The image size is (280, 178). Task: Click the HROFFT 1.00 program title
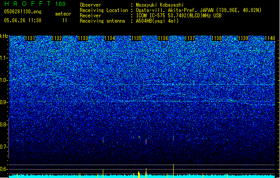pyautogui.click(x=35, y=4)
